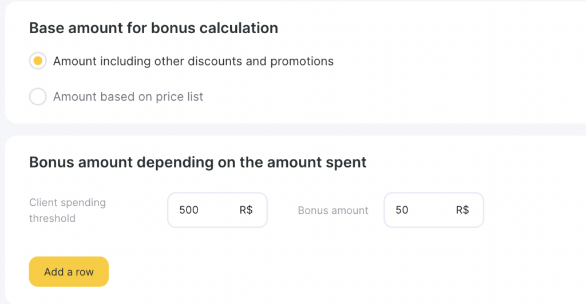This screenshot has width=586, height=304.
Task: Click the "Base amount for bonus calculation" heading
Action: pos(153,28)
